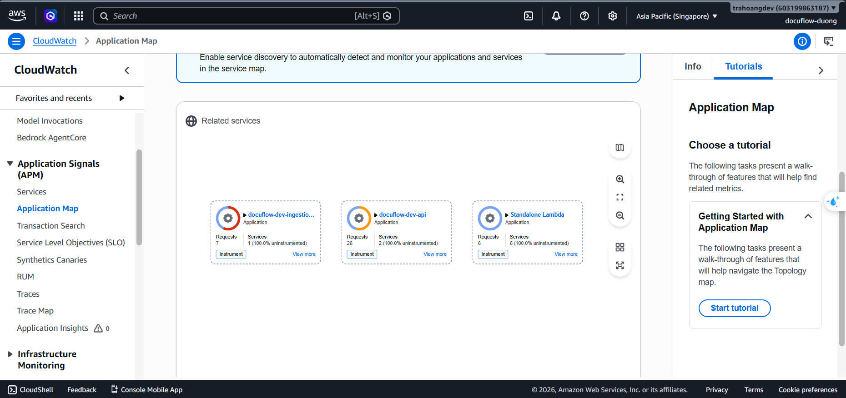Image resolution: width=846 pixels, height=398 pixels.
Task: Open Model Invocations in the sidebar
Action: coord(50,121)
